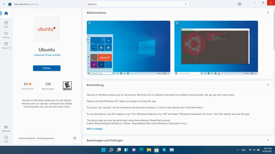
Task: Click the Microsoft Store logo icon
Action: coord(10,4)
